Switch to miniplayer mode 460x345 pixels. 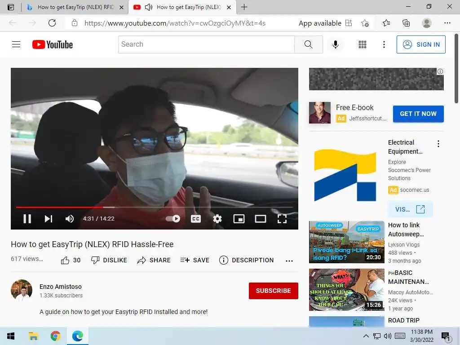[239, 219]
